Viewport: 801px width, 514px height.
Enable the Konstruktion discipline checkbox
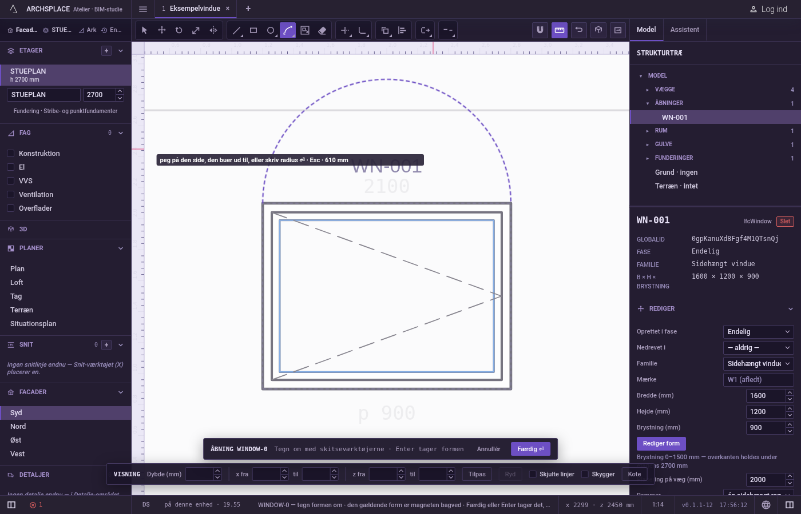click(10, 154)
